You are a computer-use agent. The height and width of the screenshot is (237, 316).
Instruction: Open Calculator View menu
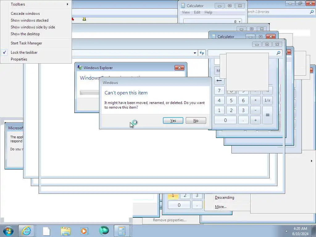click(x=186, y=12)
